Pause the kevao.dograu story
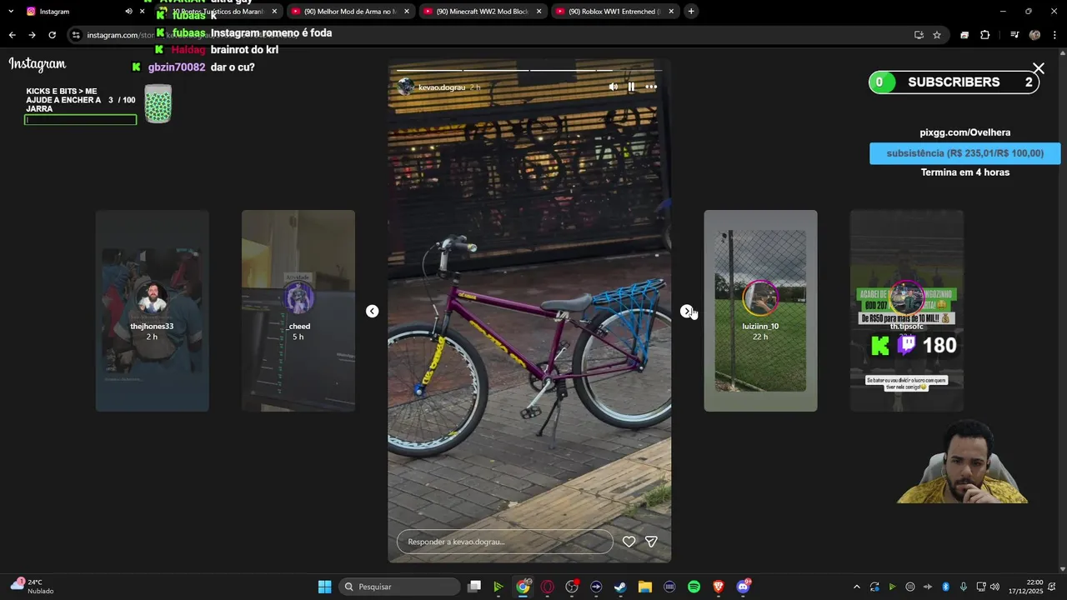This screenshot has height=600, width=1067. click(631, 87)
